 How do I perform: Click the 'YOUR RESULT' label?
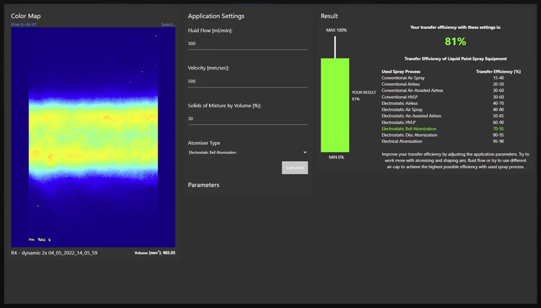coord(363,93)
